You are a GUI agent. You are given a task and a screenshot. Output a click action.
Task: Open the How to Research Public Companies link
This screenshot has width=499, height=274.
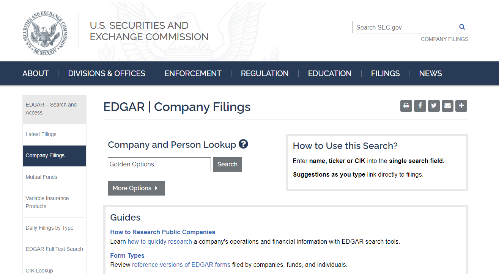click(162, 232)
